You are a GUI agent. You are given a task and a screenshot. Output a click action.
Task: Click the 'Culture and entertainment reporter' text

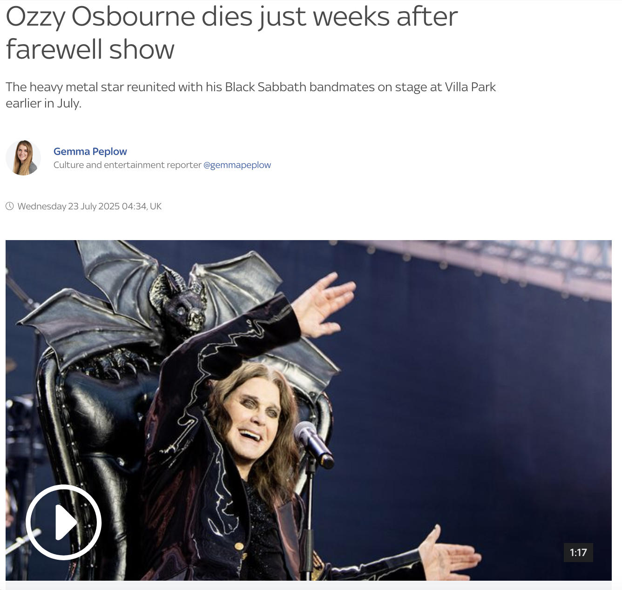127,165
